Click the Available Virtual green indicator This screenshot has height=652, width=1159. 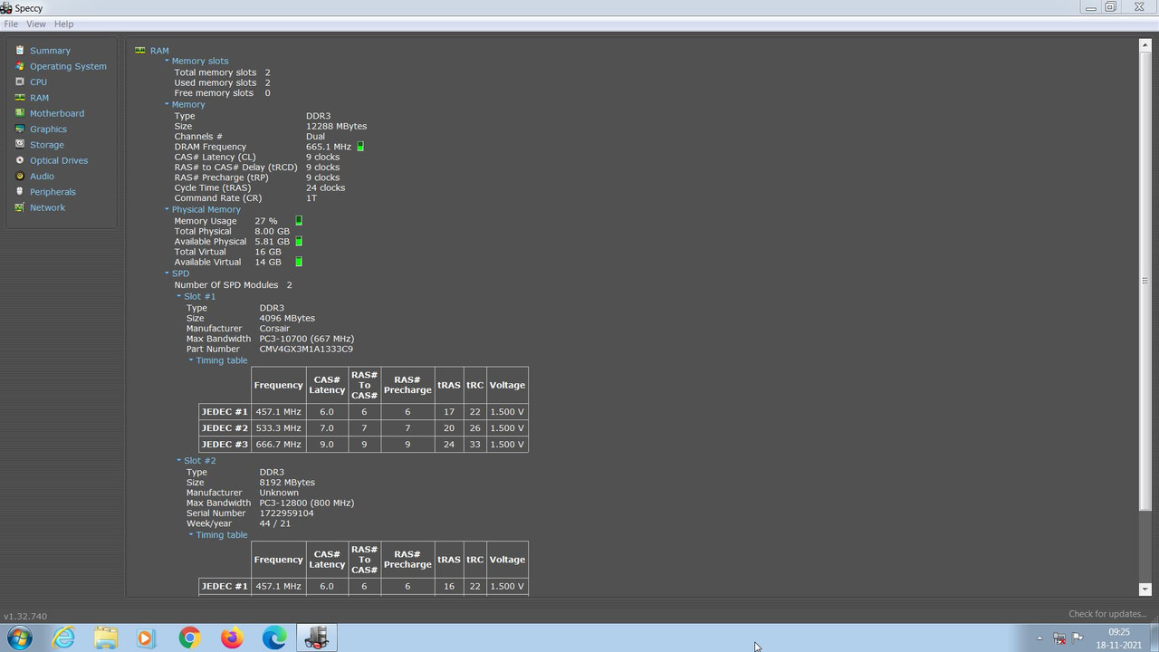tap(299, 262)
